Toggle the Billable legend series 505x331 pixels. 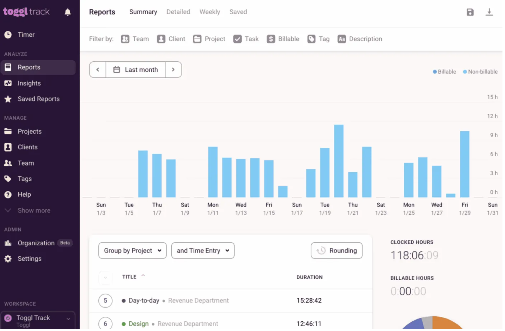tap(444, 72)
